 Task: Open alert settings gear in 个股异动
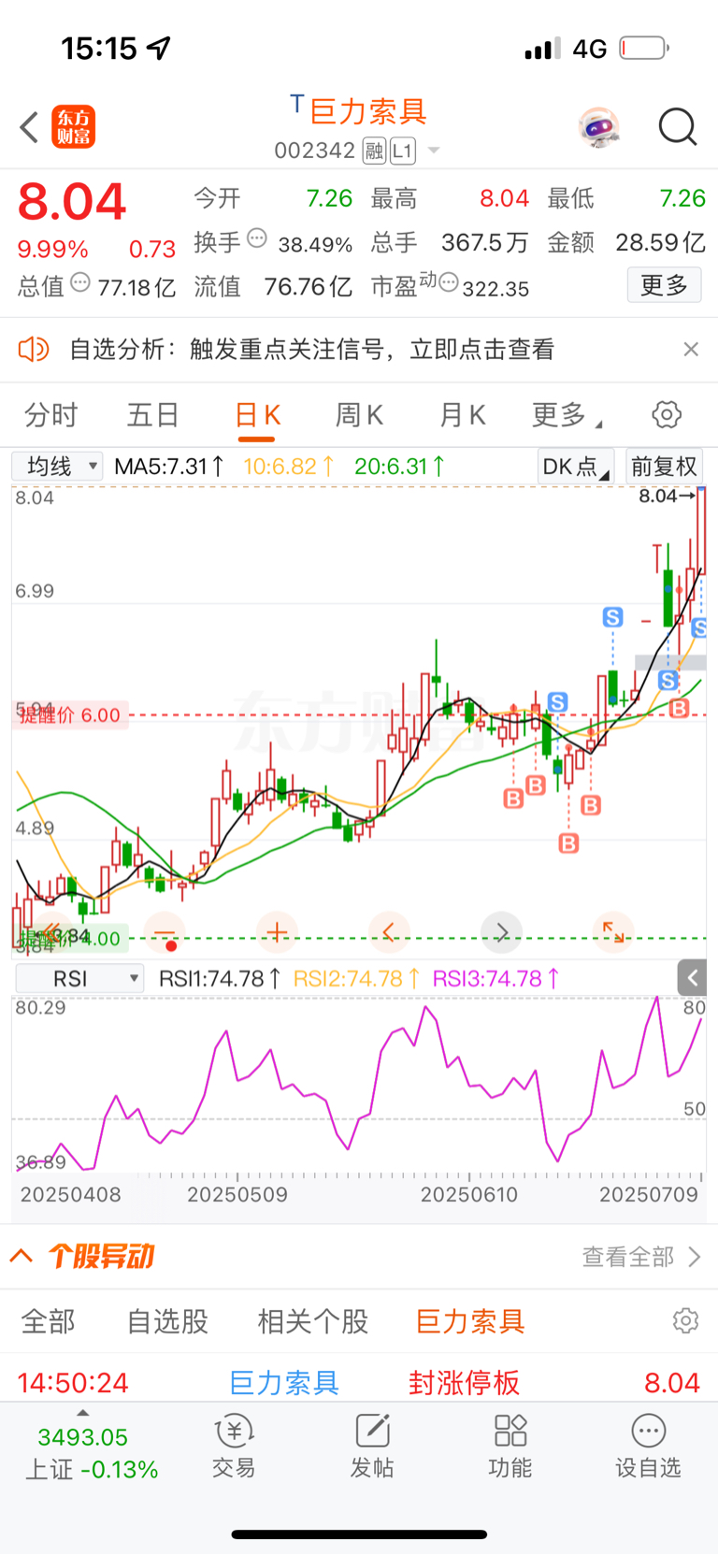click(685, 1320)
